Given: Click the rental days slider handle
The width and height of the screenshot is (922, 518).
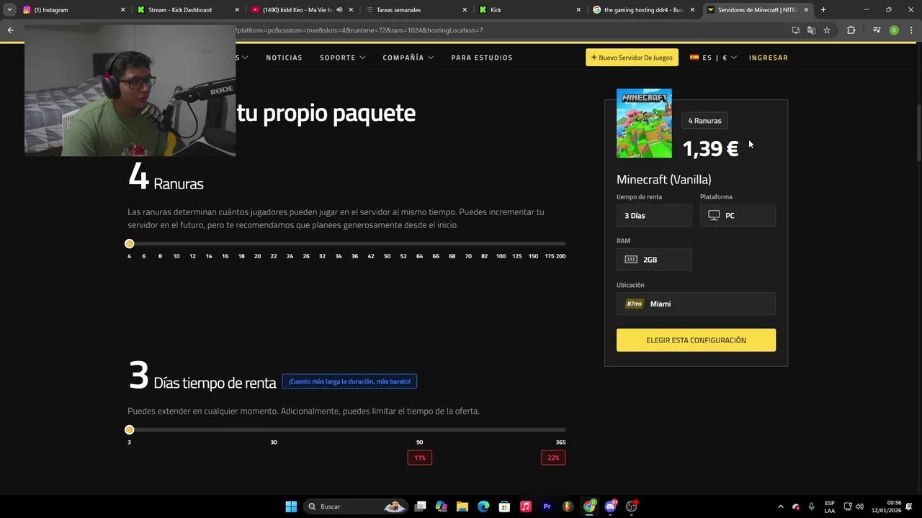Looking at the screenshot, I should (129, 430).
